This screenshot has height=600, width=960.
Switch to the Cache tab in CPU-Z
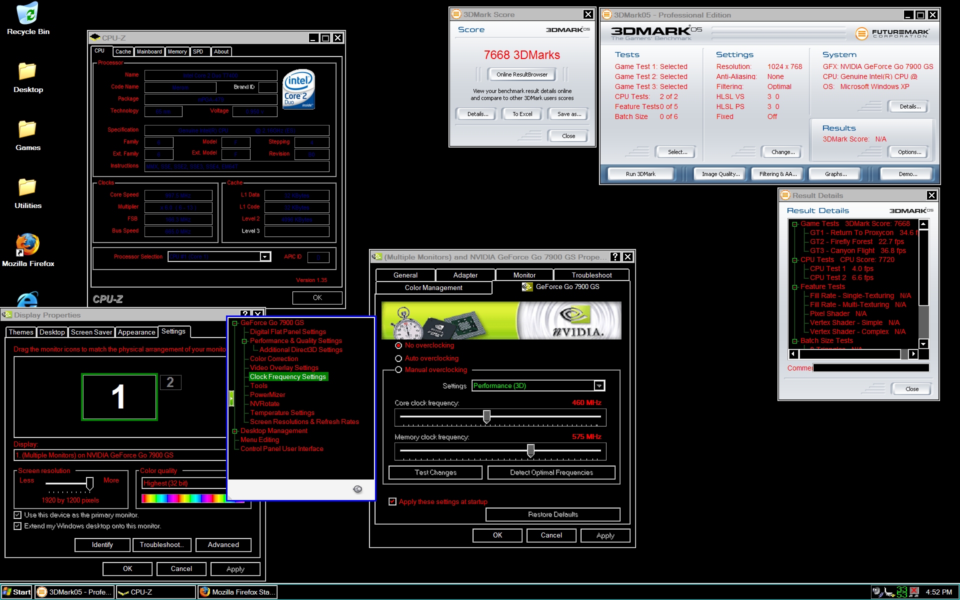tap(123, 51)
